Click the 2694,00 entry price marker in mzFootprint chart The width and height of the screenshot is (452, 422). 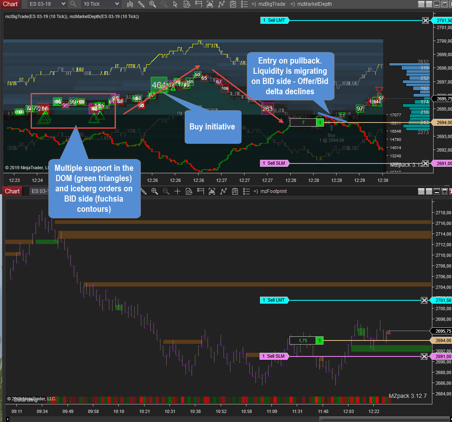click(441, 340)
